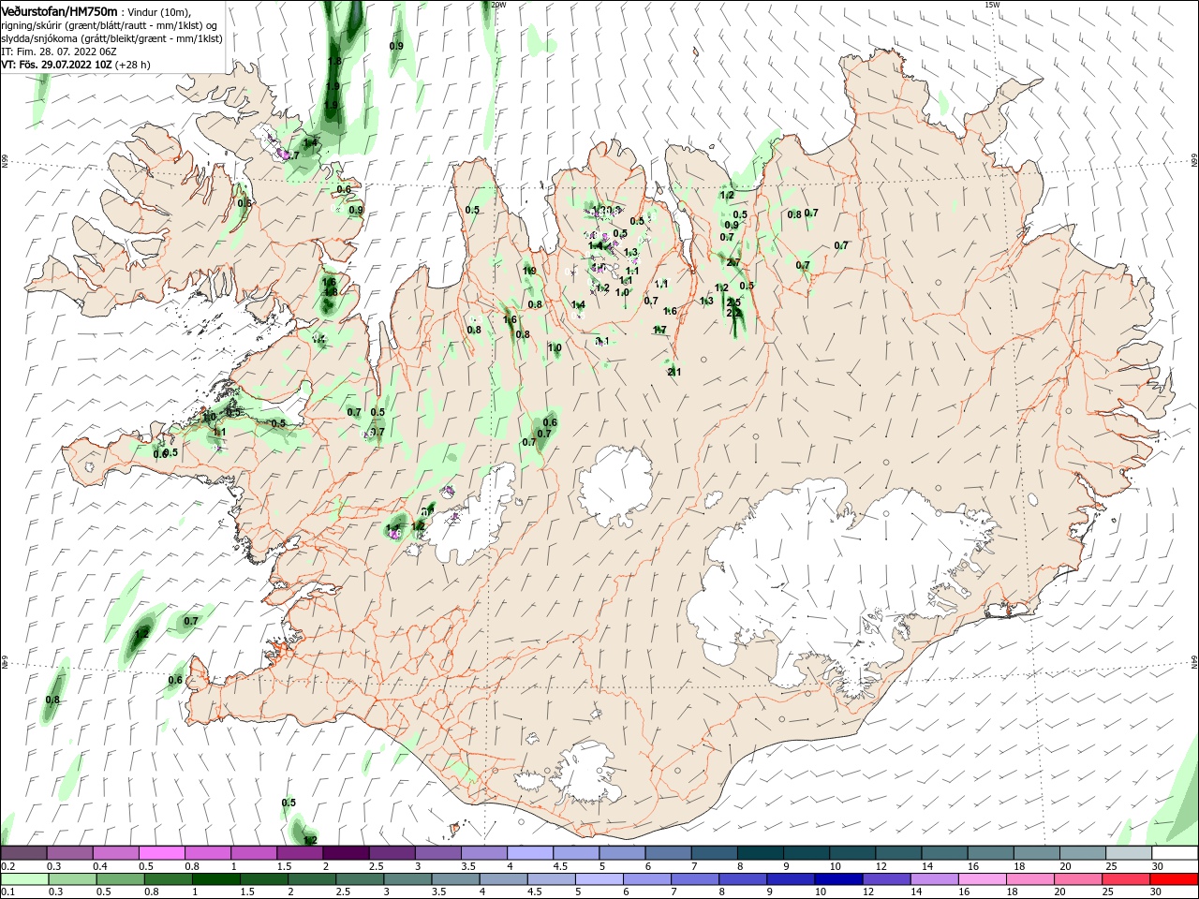Viewport: 1199px width, 899px height.
Task: Click the round white Hofsjökull glacier in central Iceland
Action: click(x=615, y=483)
